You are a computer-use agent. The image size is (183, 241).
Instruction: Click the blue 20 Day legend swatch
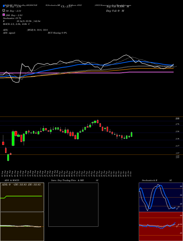click(x=4, y=6)
